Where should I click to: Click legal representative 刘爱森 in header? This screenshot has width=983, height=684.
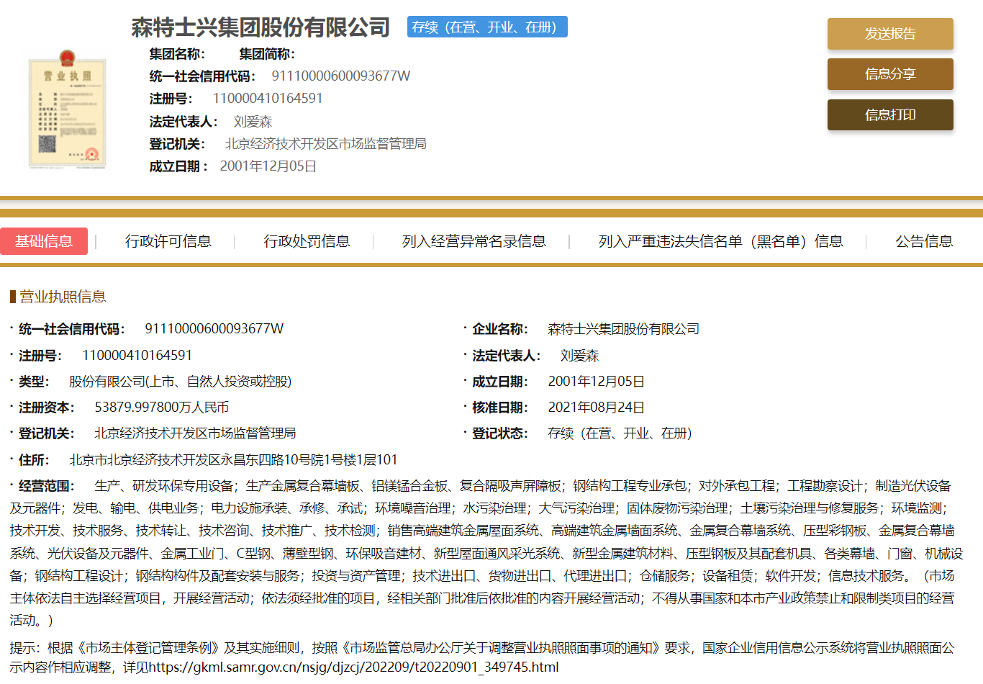[x=253, y=122]
